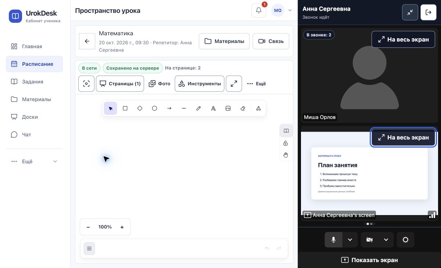Image resolution: width=441 pixels, height=268 pixels.
Task: Click the Материалы button in lesson header
Action: click(x=224, y=41)
